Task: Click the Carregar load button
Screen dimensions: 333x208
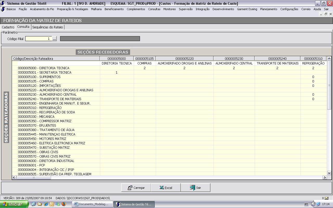Action: click(136, 187)
